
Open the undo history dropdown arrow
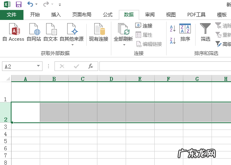pos(37,4)
